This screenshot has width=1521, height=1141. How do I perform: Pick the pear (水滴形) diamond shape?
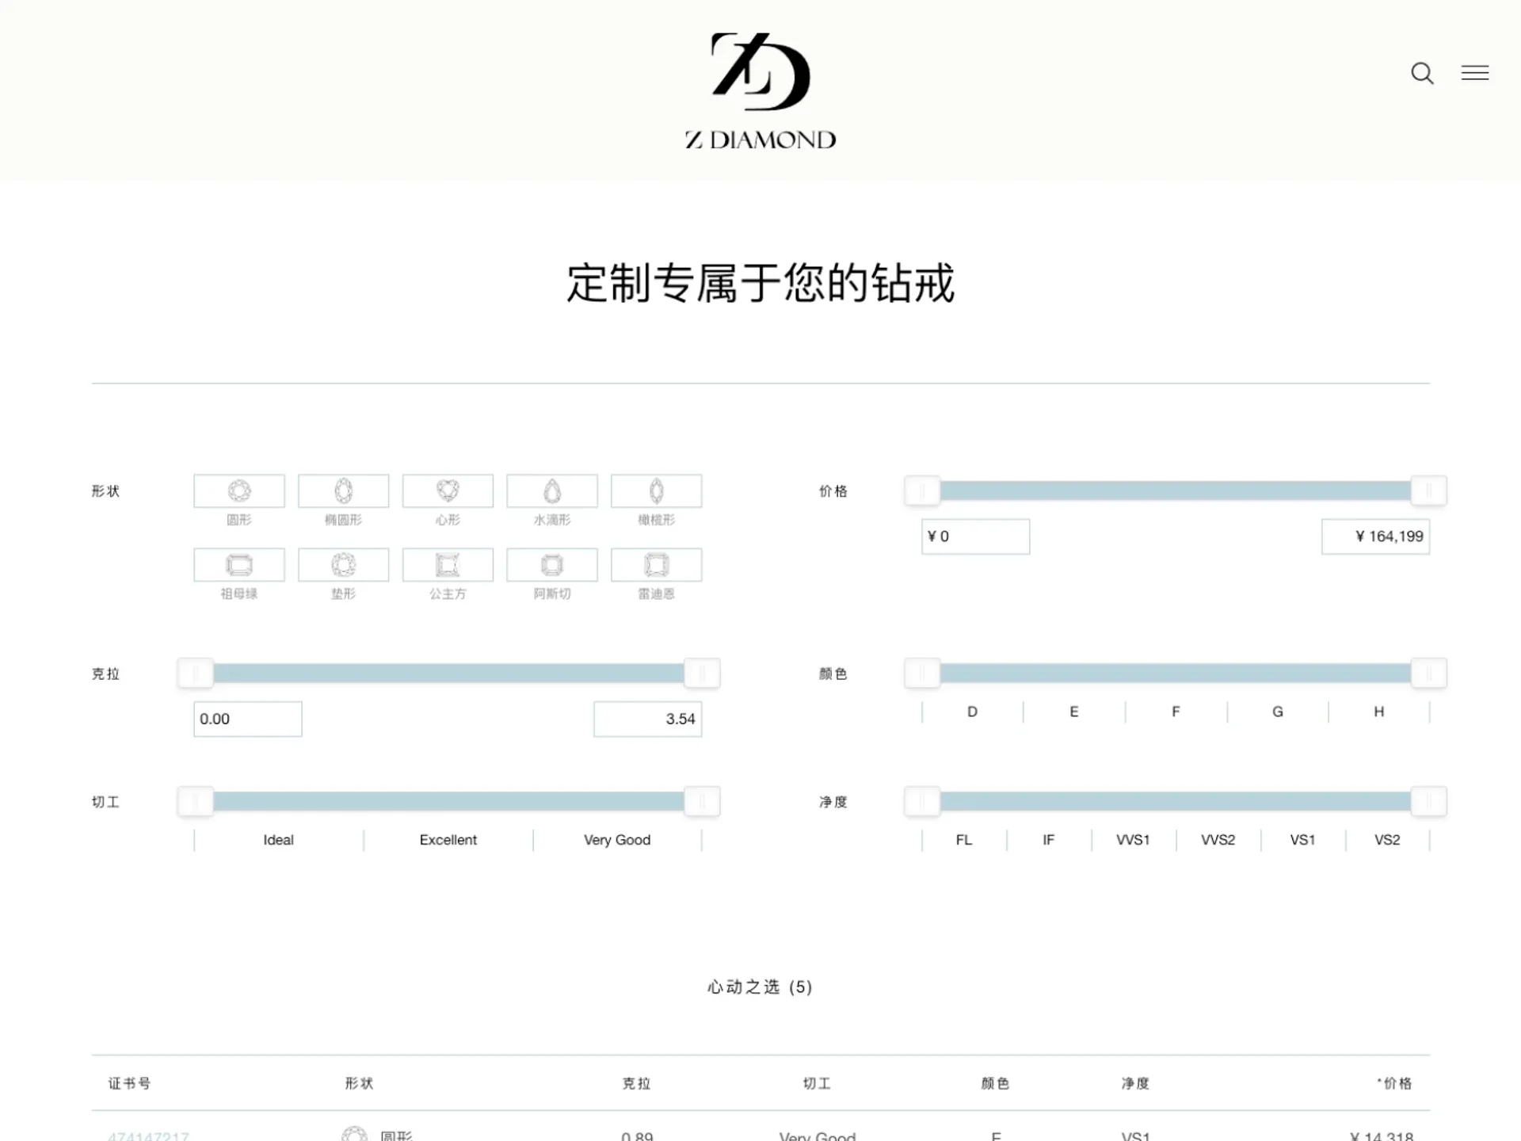pos(552,491)
